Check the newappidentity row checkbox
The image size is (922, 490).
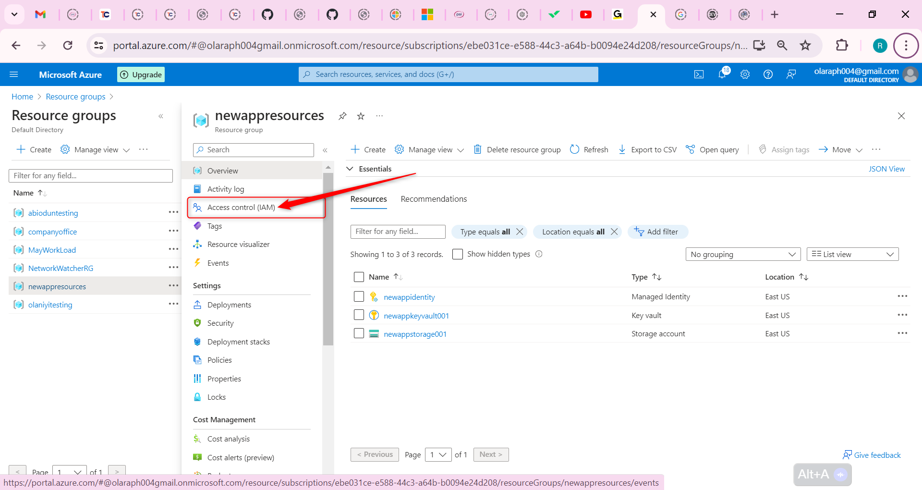[x=359, y=296]
